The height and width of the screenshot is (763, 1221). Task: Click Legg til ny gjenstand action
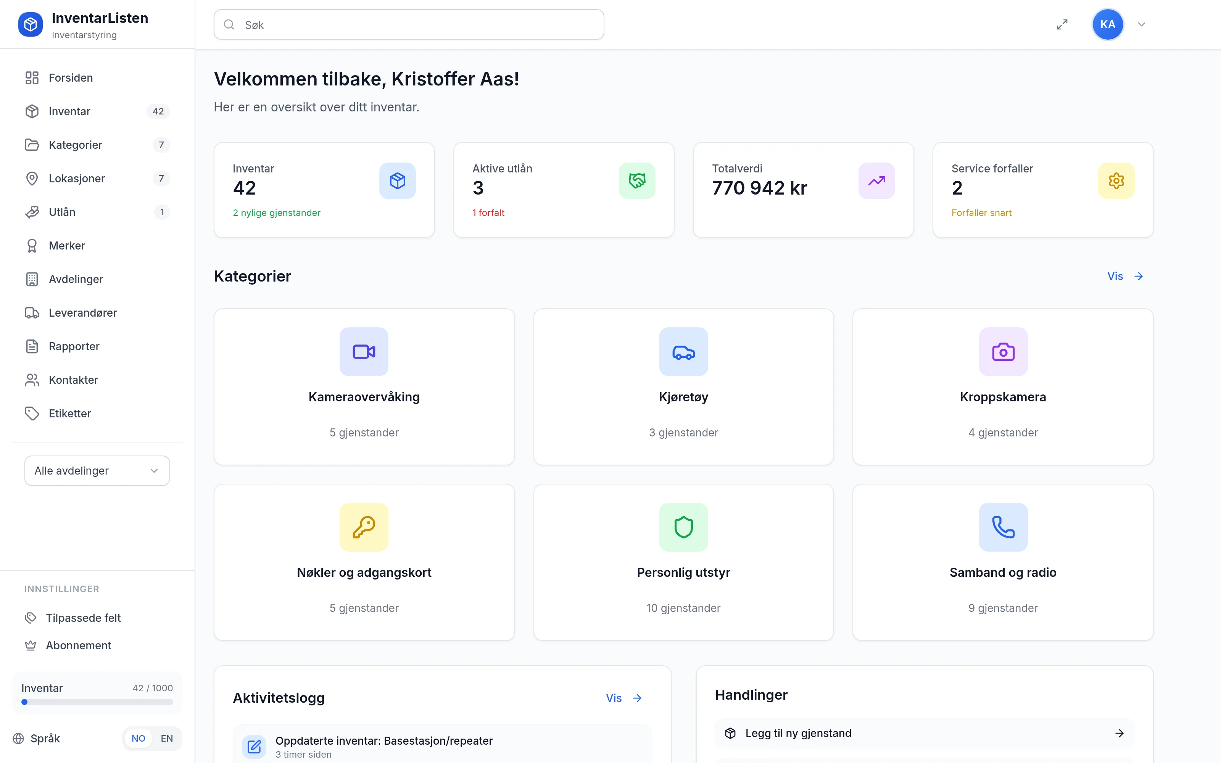tap(924, 733)
